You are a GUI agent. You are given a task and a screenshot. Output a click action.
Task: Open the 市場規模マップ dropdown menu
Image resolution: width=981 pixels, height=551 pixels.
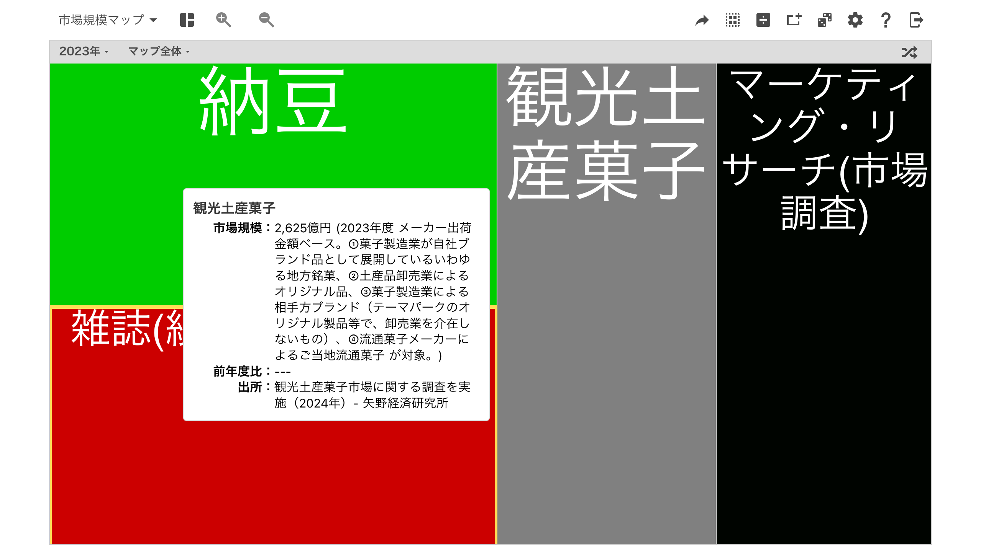click(108, 20)
